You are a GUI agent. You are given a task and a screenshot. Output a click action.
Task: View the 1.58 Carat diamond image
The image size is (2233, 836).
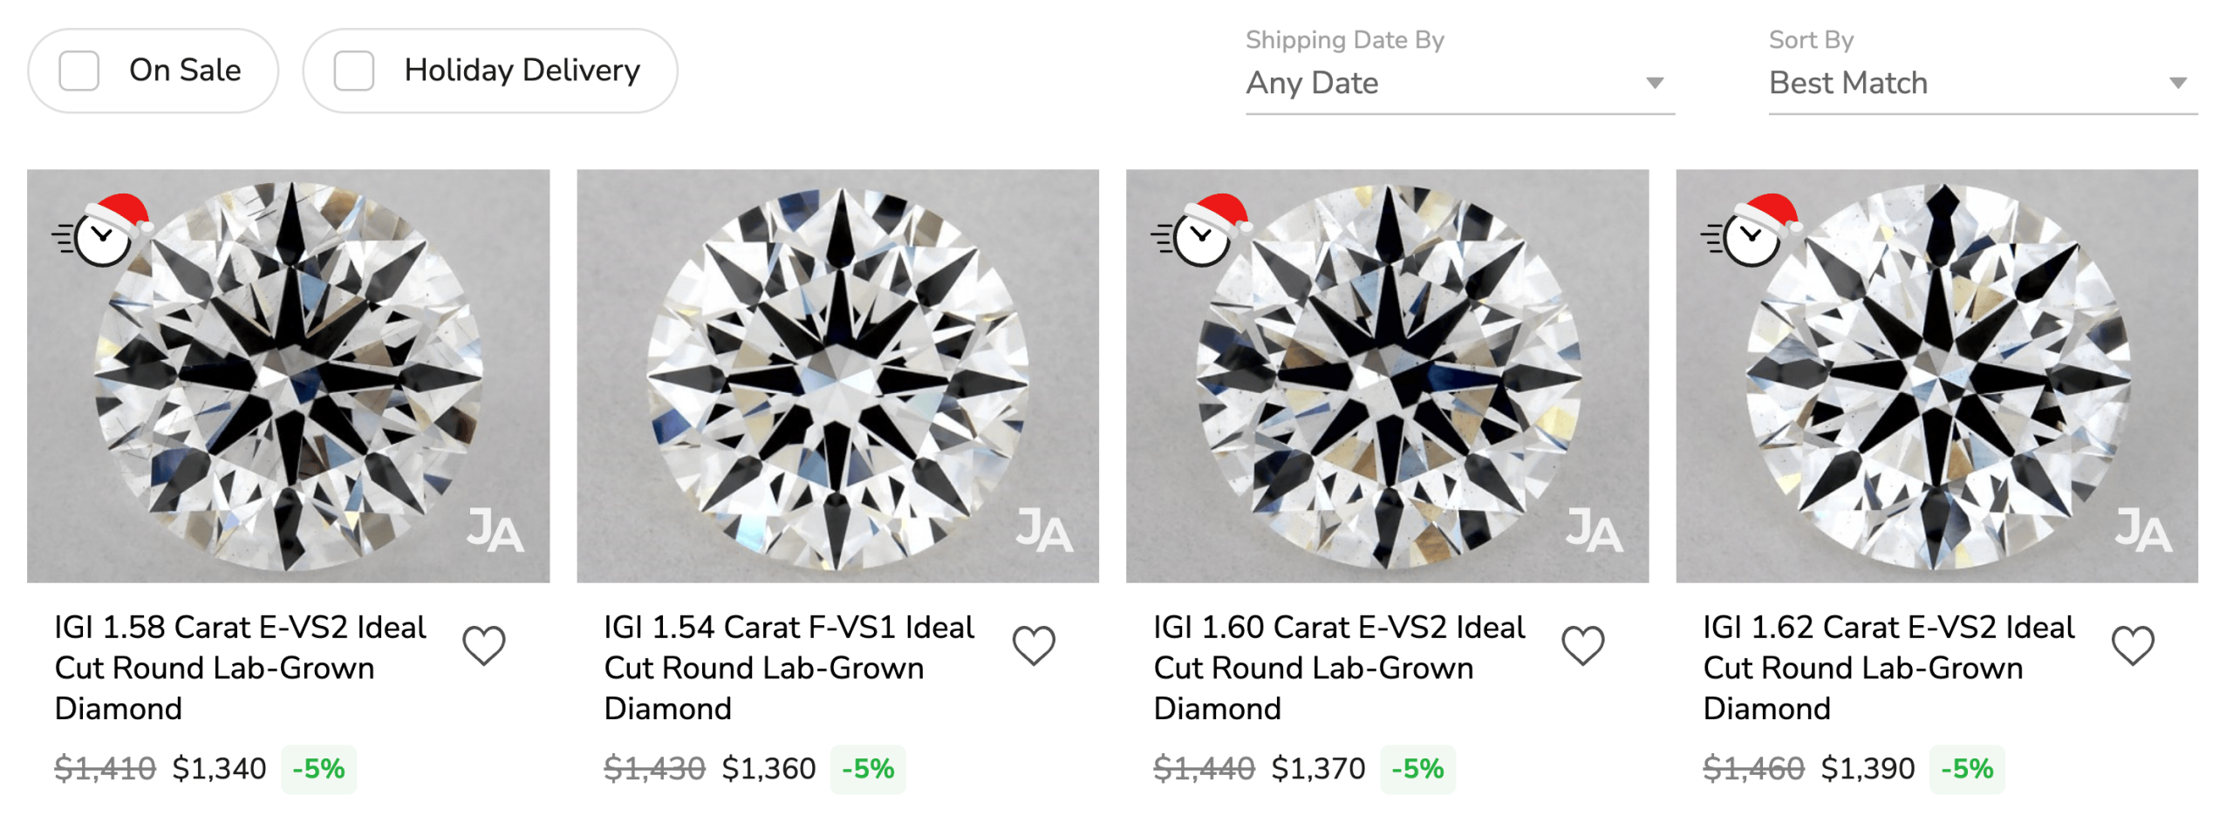point(288,376)
